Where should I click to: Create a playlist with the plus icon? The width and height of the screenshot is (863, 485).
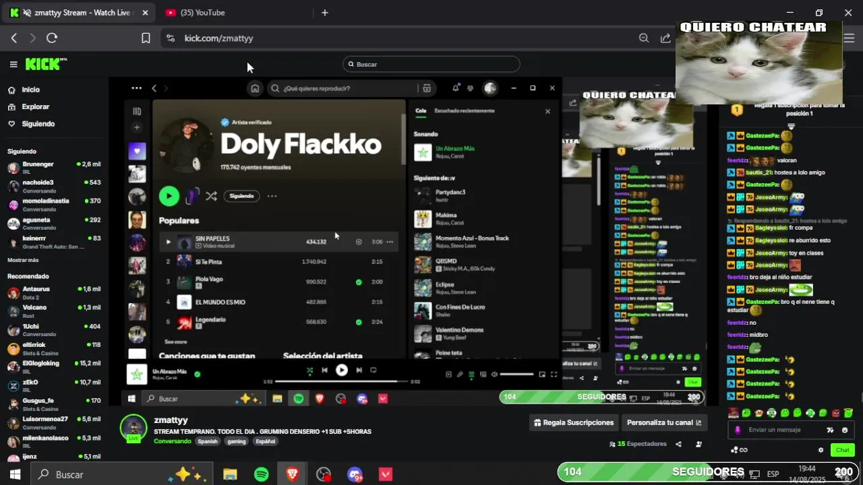(x=137, y=127)
